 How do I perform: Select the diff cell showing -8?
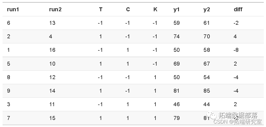tap(236, 50)
